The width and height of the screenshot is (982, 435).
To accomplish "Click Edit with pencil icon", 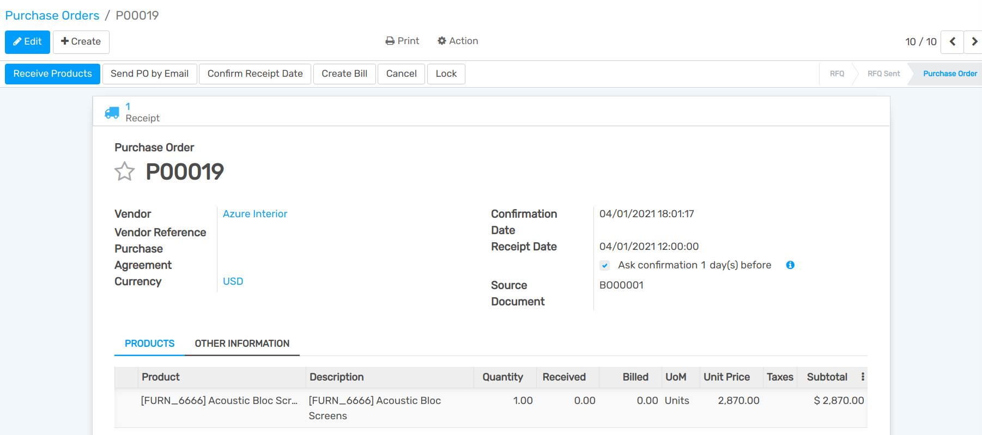I will coord(27,42).
